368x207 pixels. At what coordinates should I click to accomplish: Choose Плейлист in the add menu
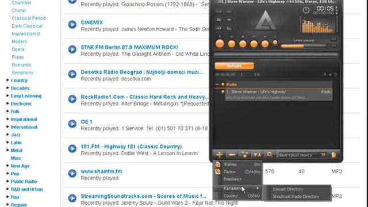point(237,179)
